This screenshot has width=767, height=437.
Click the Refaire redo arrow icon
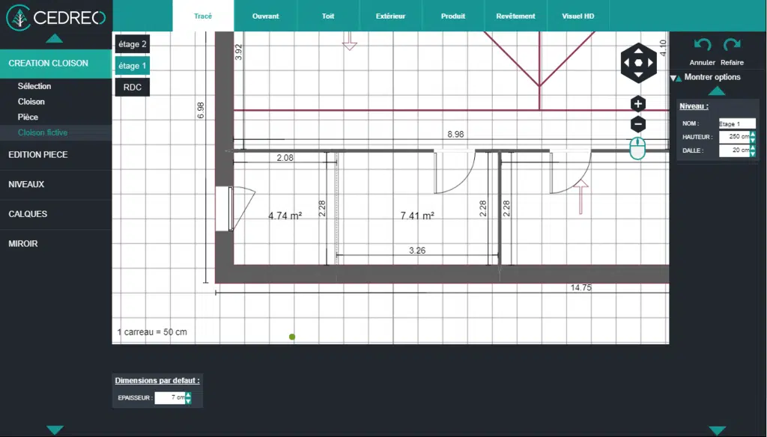point(732,46)
